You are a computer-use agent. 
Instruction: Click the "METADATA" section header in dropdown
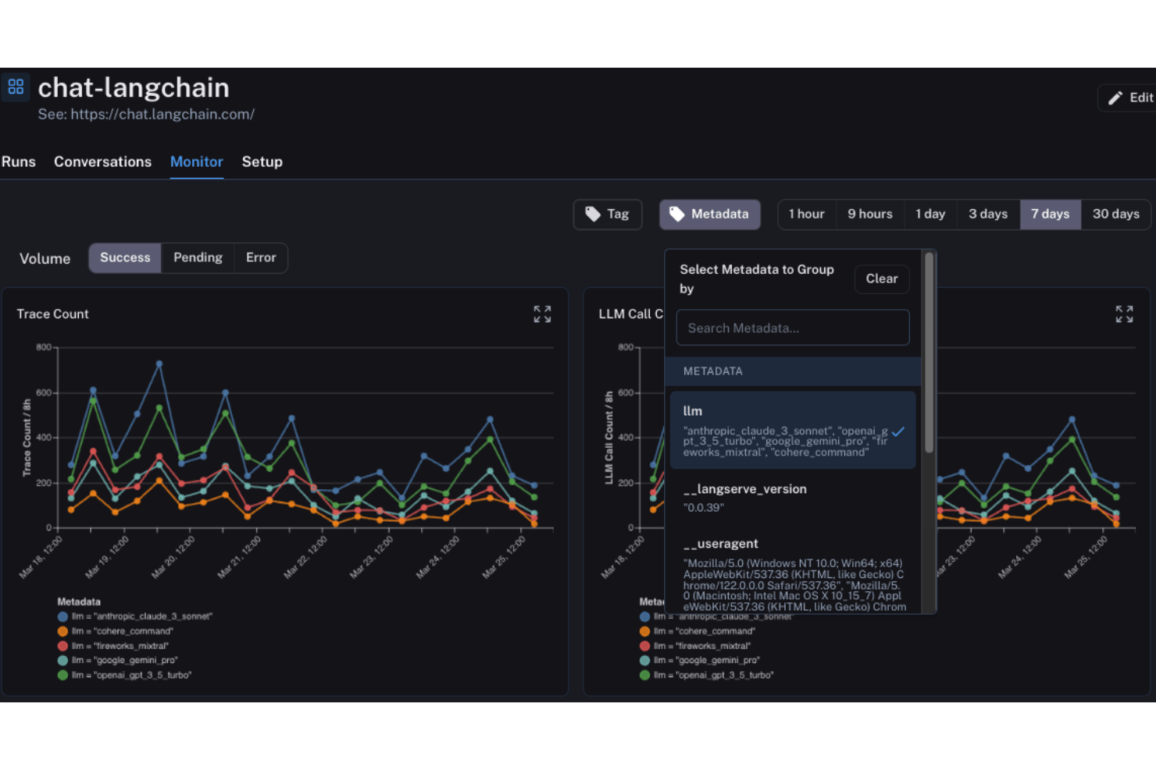point(712,371)
